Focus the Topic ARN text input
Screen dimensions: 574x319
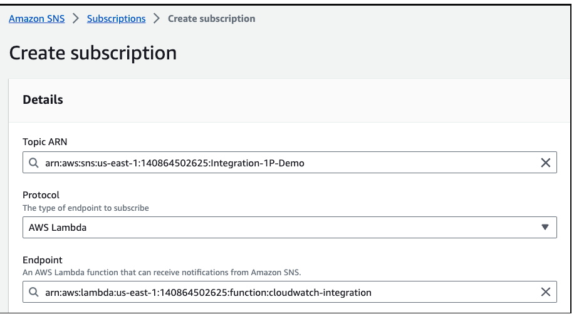pos(282,163)
